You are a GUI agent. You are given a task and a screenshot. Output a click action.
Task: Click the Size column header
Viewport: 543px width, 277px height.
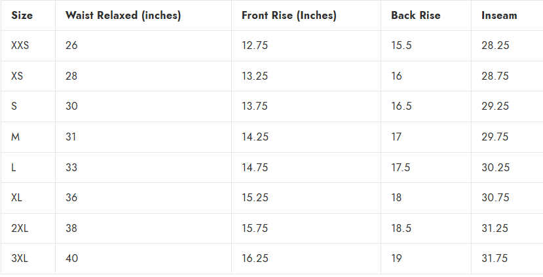pos(22,16)
